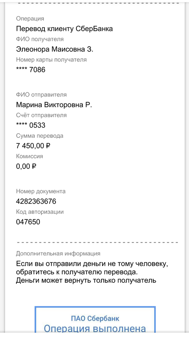Click the ПАО Сбербанк stamp title
This screenshot has height=337, width=189.
[x=95, y=318]
